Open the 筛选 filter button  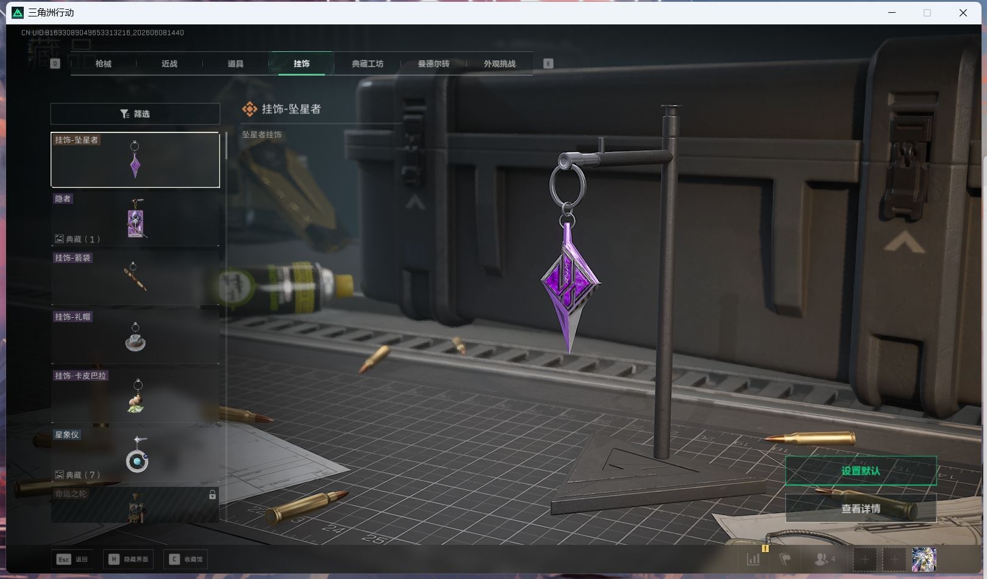click(135, 113)
